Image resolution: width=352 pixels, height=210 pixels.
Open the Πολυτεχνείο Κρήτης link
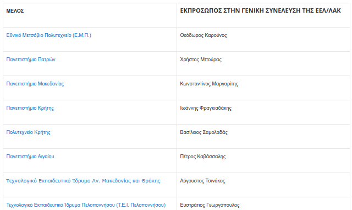point(28,132)
